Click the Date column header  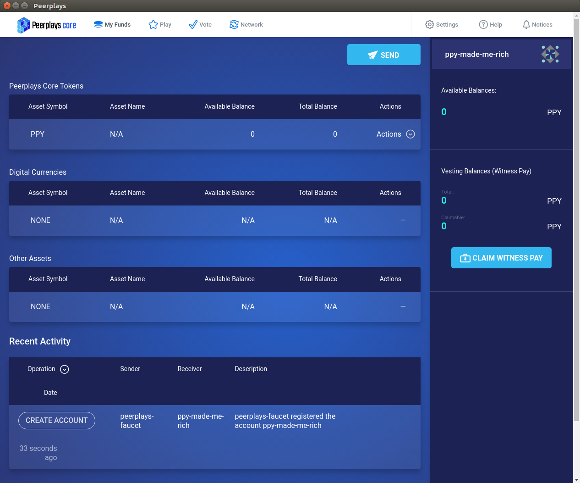pos(50,393)
